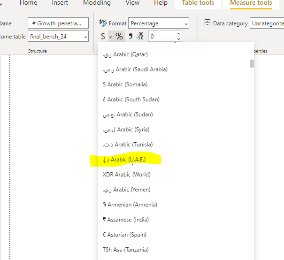This screenshot has height=260, width=284.
Task: Switch to the Modeling ribbon tab
Action: click(x=97, y=3)
